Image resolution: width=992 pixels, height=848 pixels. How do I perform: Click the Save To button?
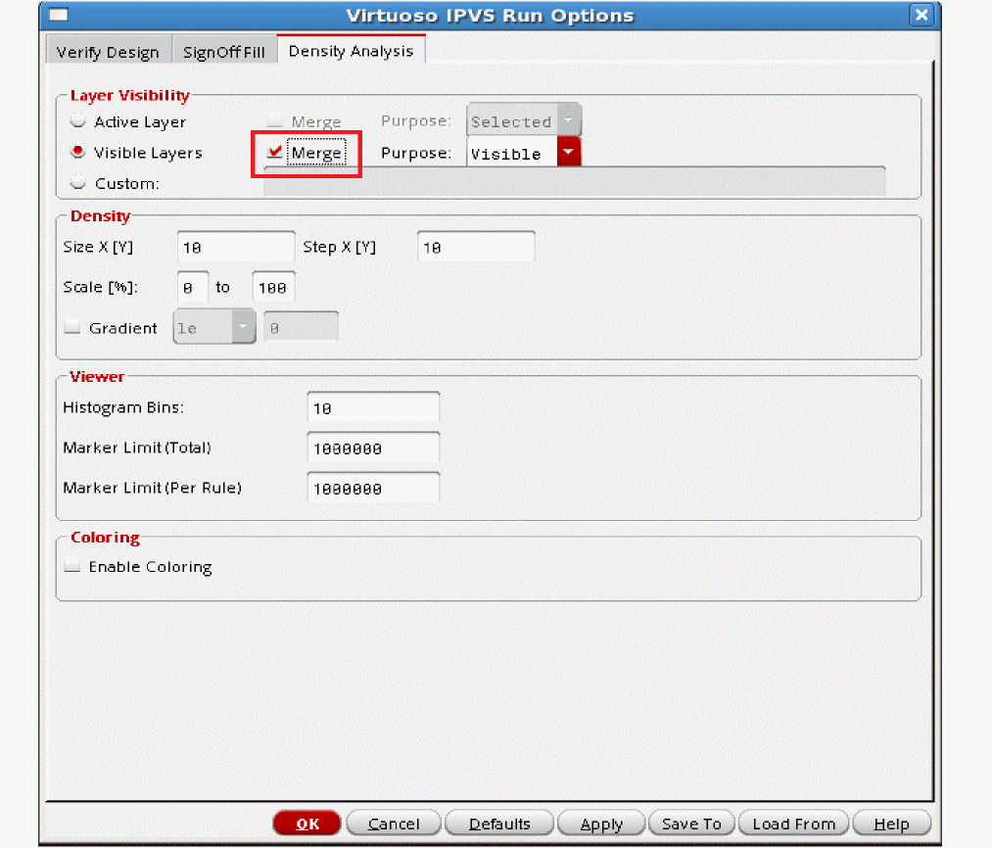pos(691,823)
